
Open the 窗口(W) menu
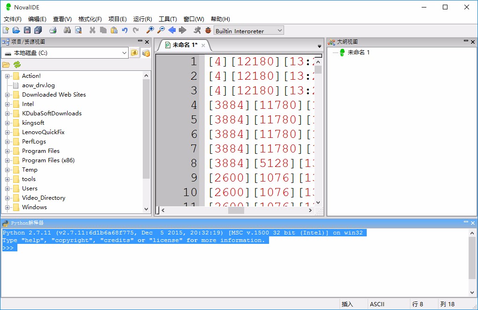[193, 19]
